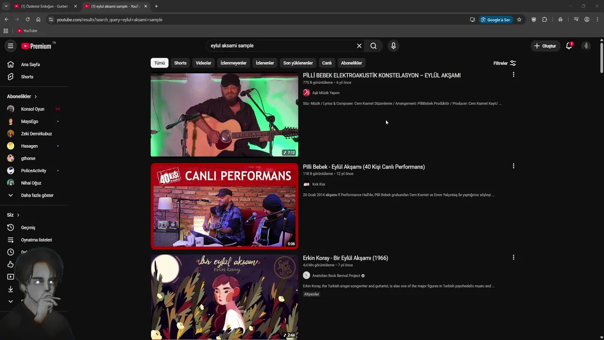Open PİLLİ BEBEK ELEKTROAKUSTİK KONSTELASYON video title
Image resolution: width=604 pixels, height=340 pixels.
point(382,75)
